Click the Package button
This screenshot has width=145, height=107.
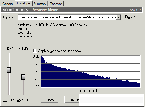click(72, 99)
